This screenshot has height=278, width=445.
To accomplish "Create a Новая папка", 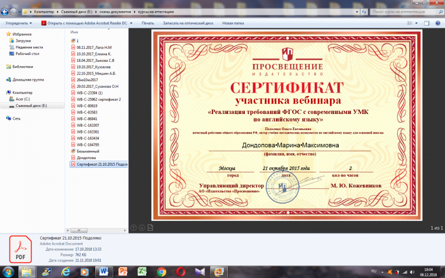I will click(233, 23).
